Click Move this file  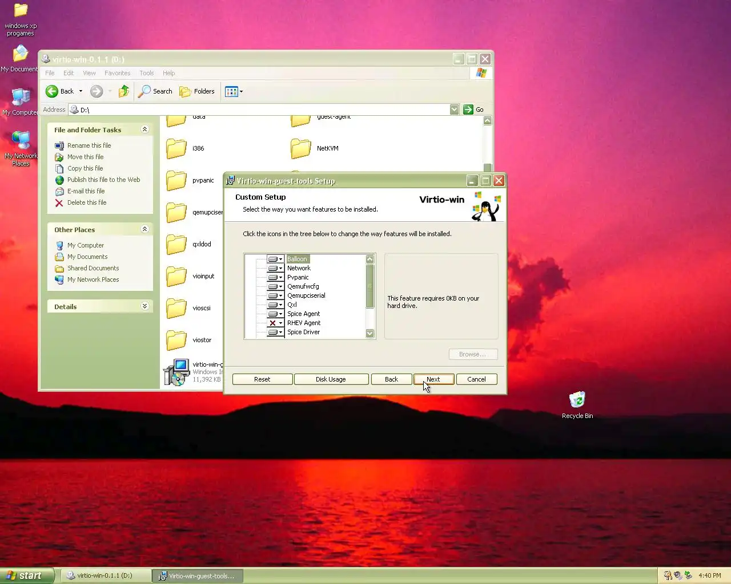click(x=85, y=157)
